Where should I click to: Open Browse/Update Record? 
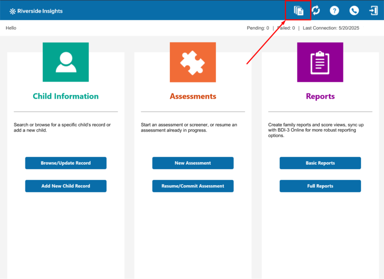click(66, 163)
